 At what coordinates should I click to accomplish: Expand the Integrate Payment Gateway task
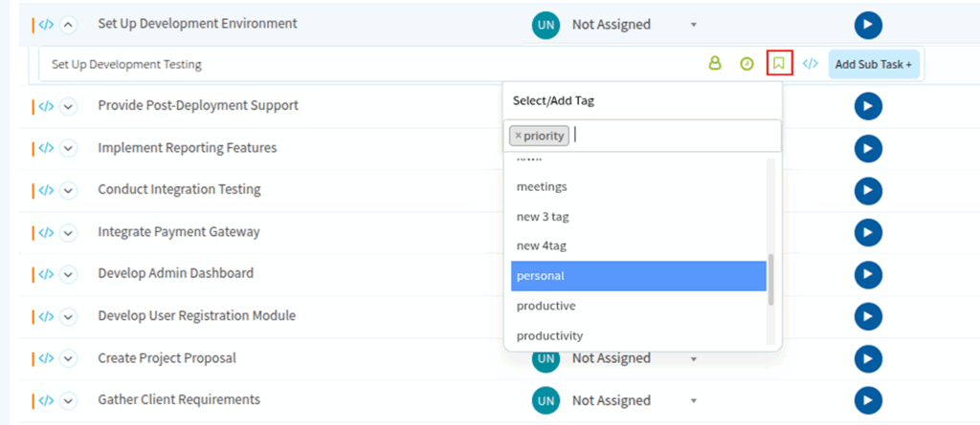tap(68, 232)
